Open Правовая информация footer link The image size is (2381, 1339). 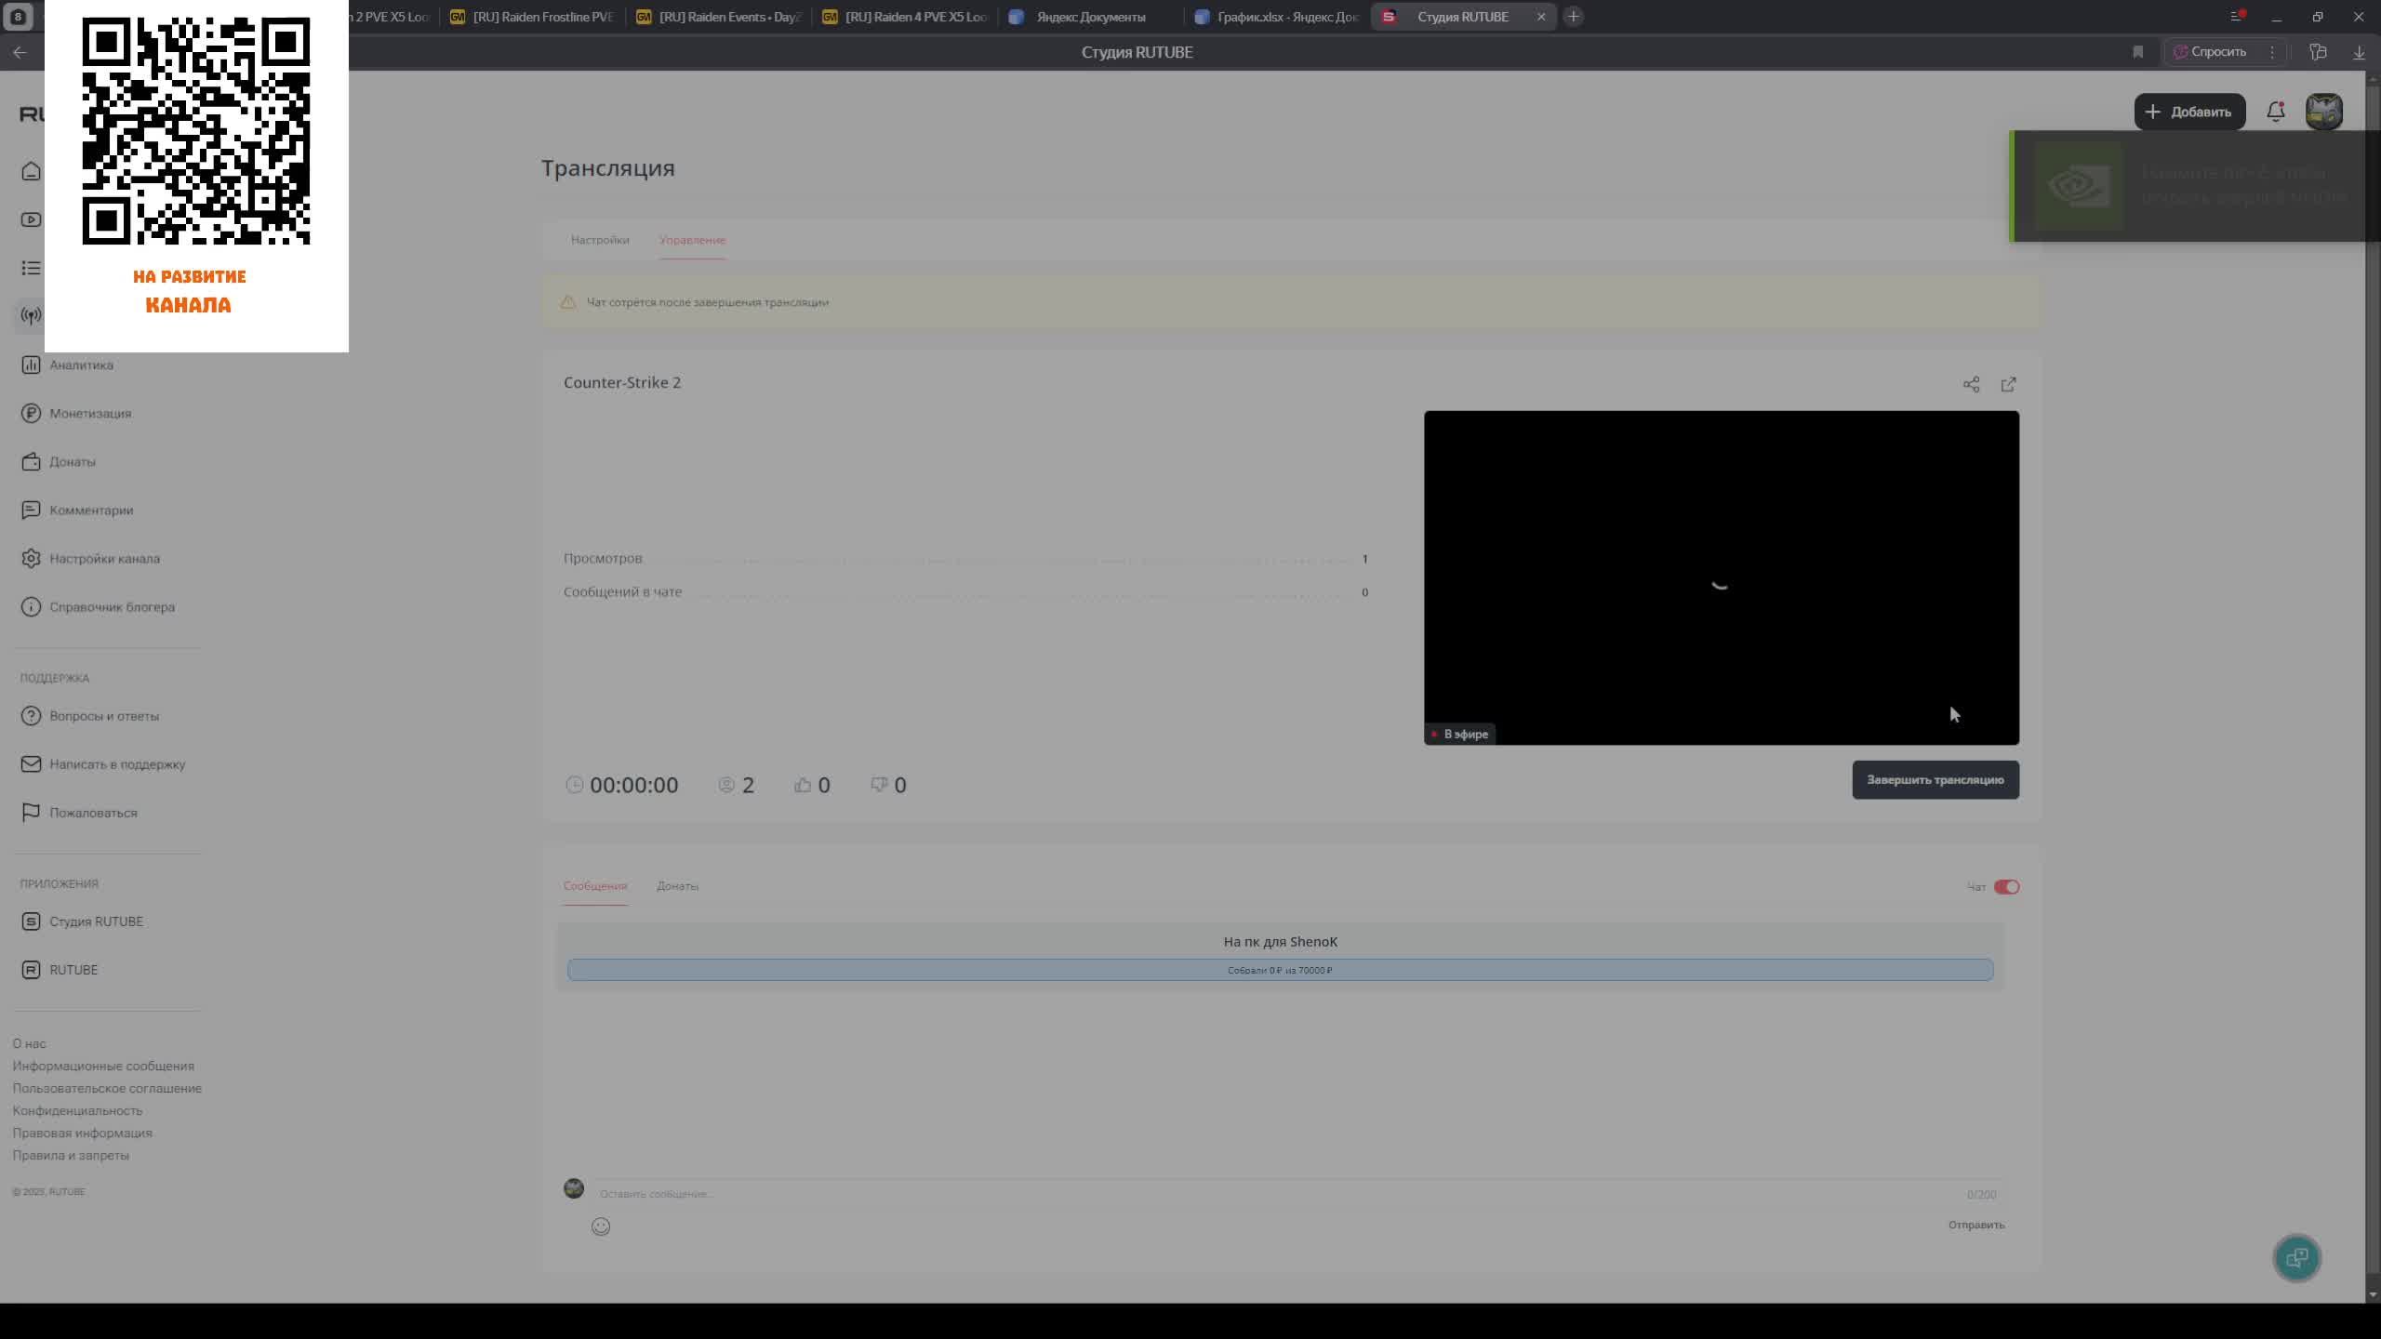82,1133
